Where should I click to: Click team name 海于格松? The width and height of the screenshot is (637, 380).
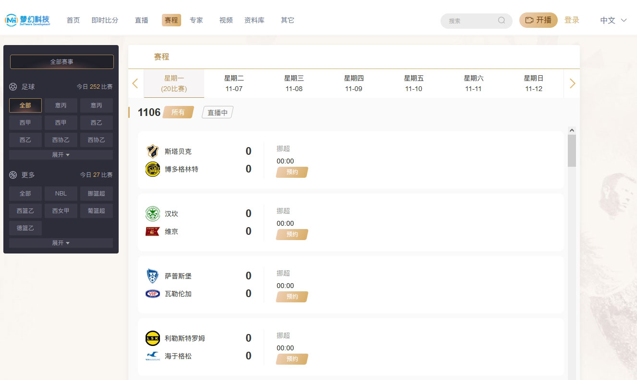click(178, 356)
